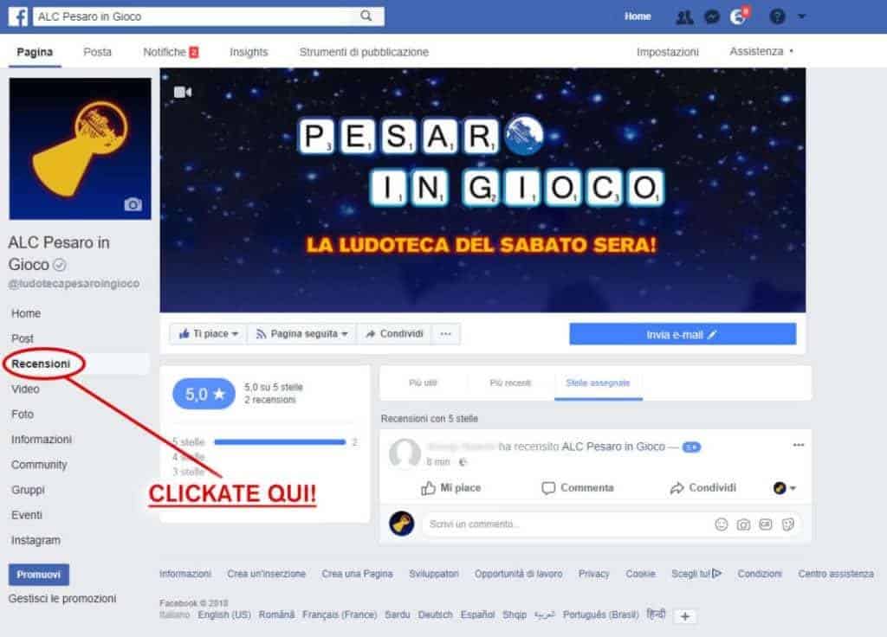Click the camera icon on the profile picture
The height and width of the screenshot is (637, 887).
click(133, 204)
